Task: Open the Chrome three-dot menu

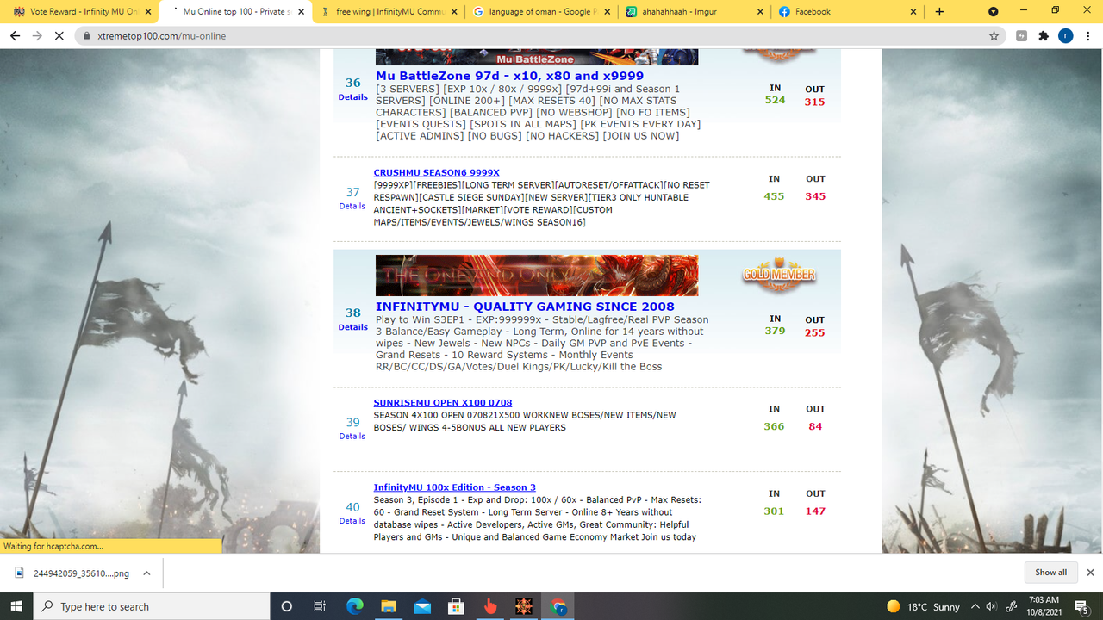Action: (x=1087, y=36)
